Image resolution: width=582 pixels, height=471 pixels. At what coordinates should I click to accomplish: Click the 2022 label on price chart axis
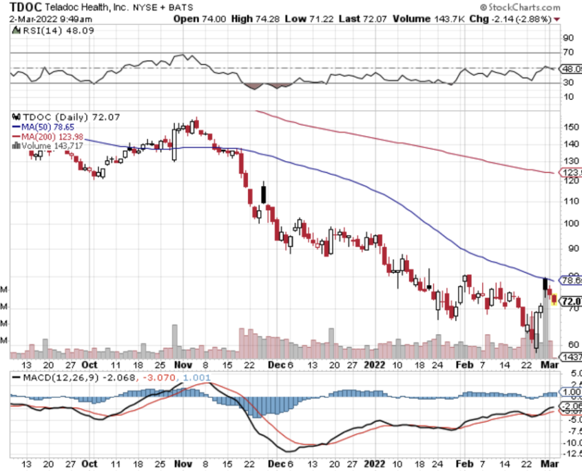pyautogui.click(x=375, y=365)
